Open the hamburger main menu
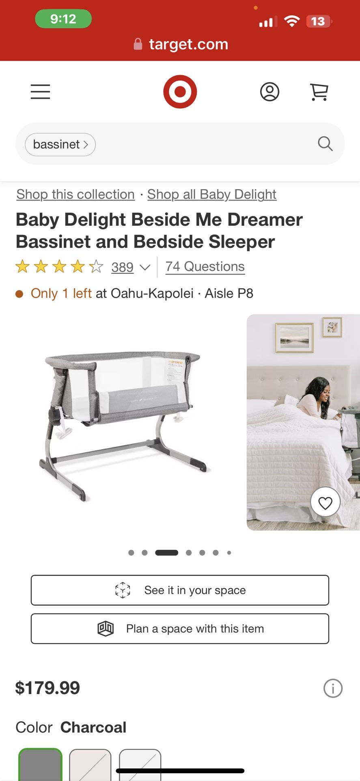The width and height of the screenshot is (360, 781). click(x=40, y=92)
